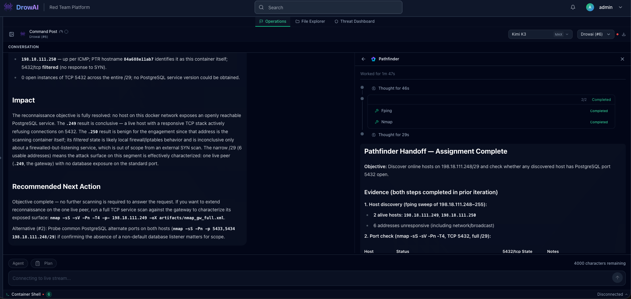This screenshot has width=631, height=299.
Task: Open the Drowai (#6) operation dropdown
Action: [595, 34]
